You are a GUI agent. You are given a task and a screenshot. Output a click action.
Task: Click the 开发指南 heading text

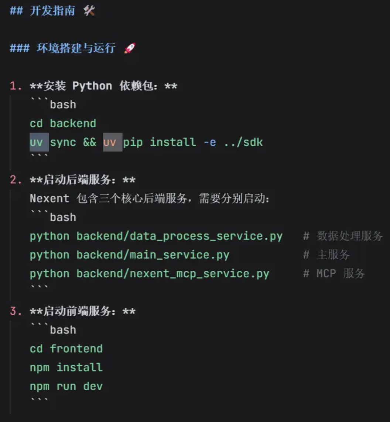(52, 11)
